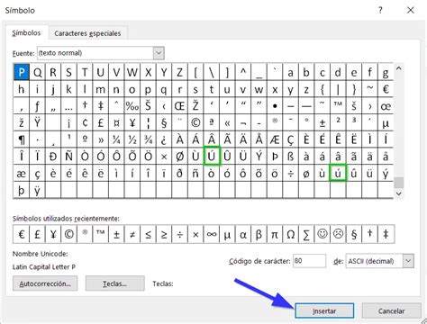This screenshot has width=427, height=324.
Task: Click the Insertar button
Action: coord(324,310)
